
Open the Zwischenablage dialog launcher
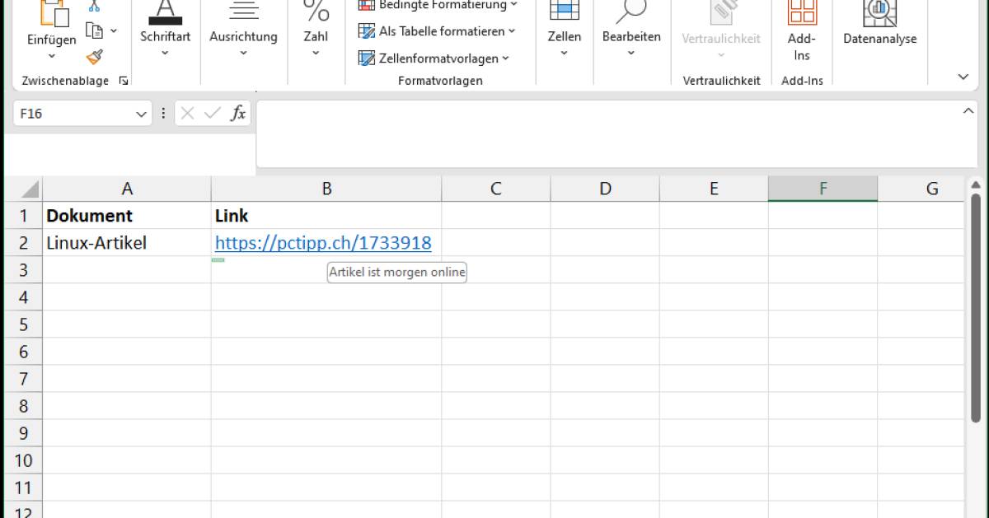(124, 81)
